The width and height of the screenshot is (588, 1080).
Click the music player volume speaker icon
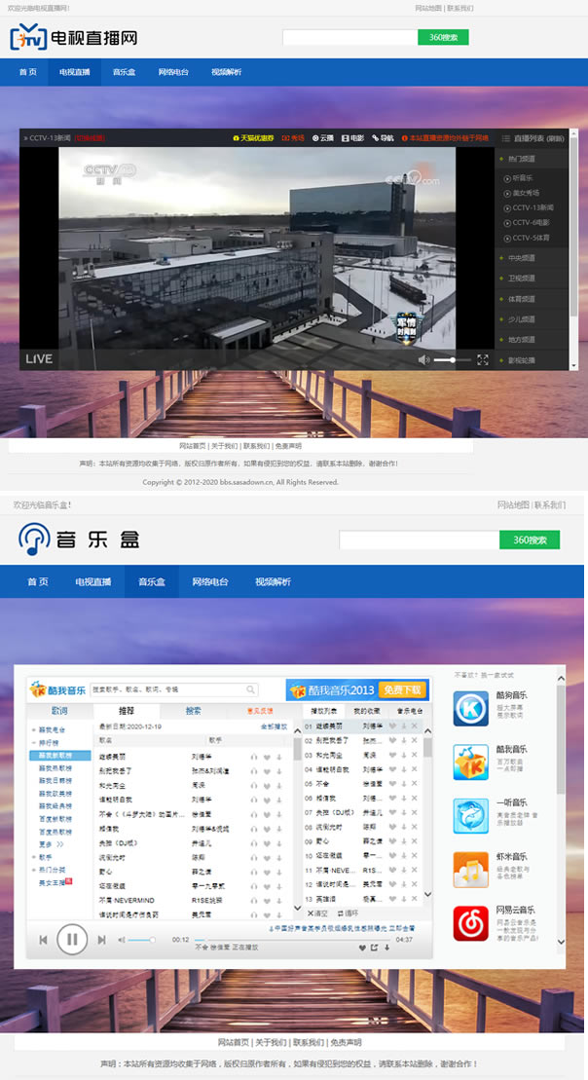tap(121, 940)
